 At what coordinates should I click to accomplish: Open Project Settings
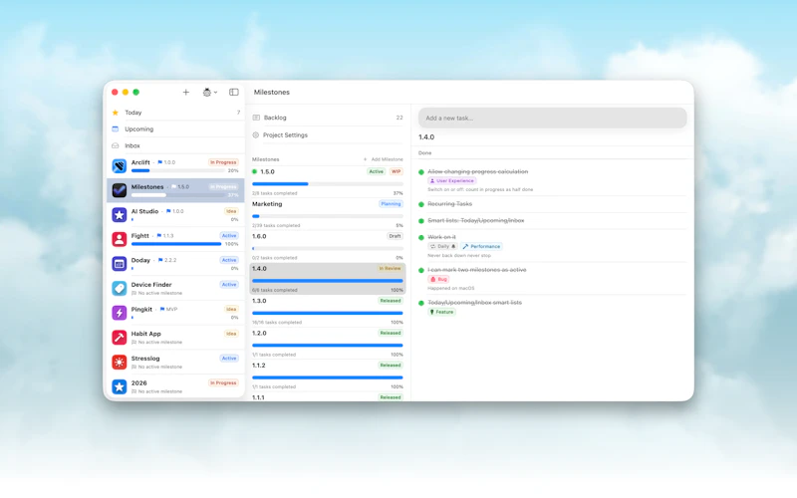(x=328, y=135)
